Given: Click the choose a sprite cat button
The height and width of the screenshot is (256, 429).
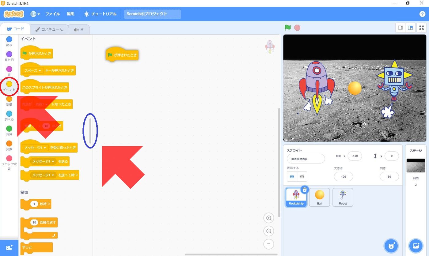Looking at the screenshot, I should pyautogui.click(x=391, y=246).
